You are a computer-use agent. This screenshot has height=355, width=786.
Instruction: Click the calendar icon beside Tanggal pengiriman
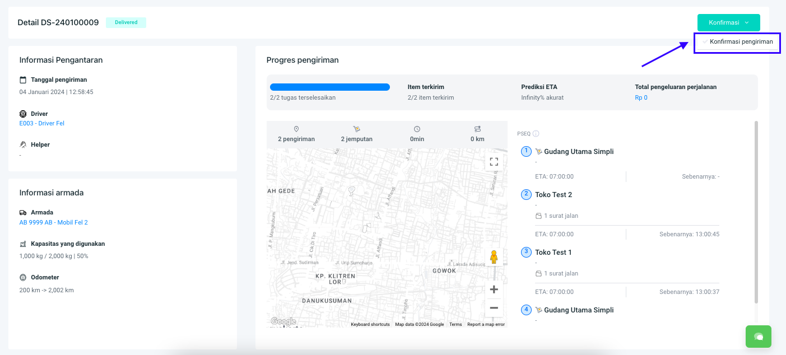(x=23, y=80)
